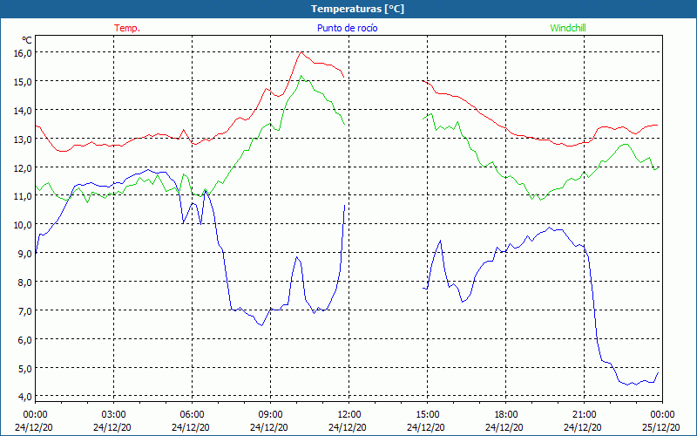Click the 6,0 y-axis value

tap(25, 339)
